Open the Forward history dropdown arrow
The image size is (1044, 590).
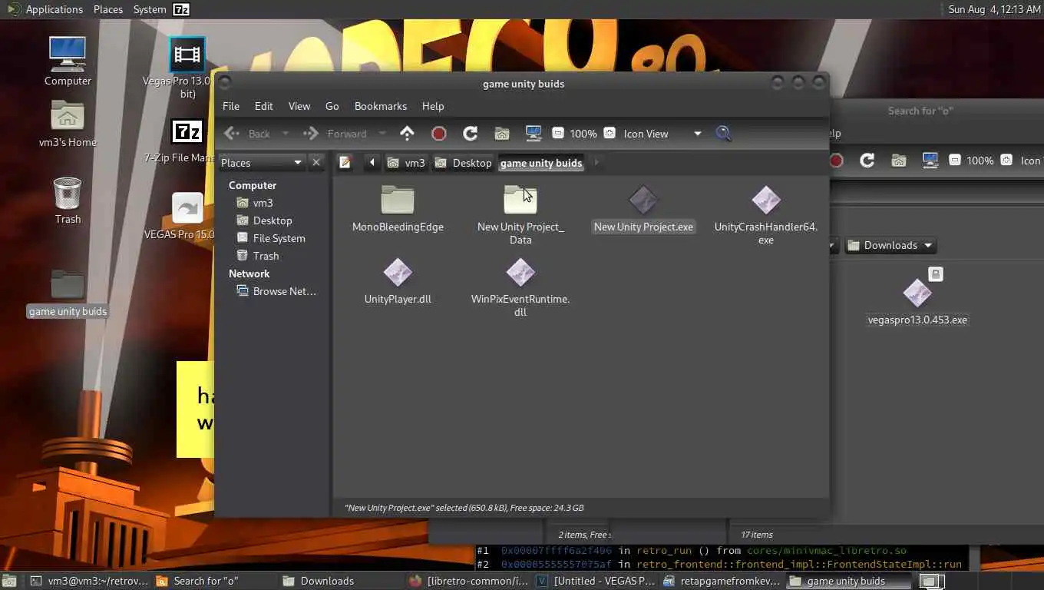(382, 134)
